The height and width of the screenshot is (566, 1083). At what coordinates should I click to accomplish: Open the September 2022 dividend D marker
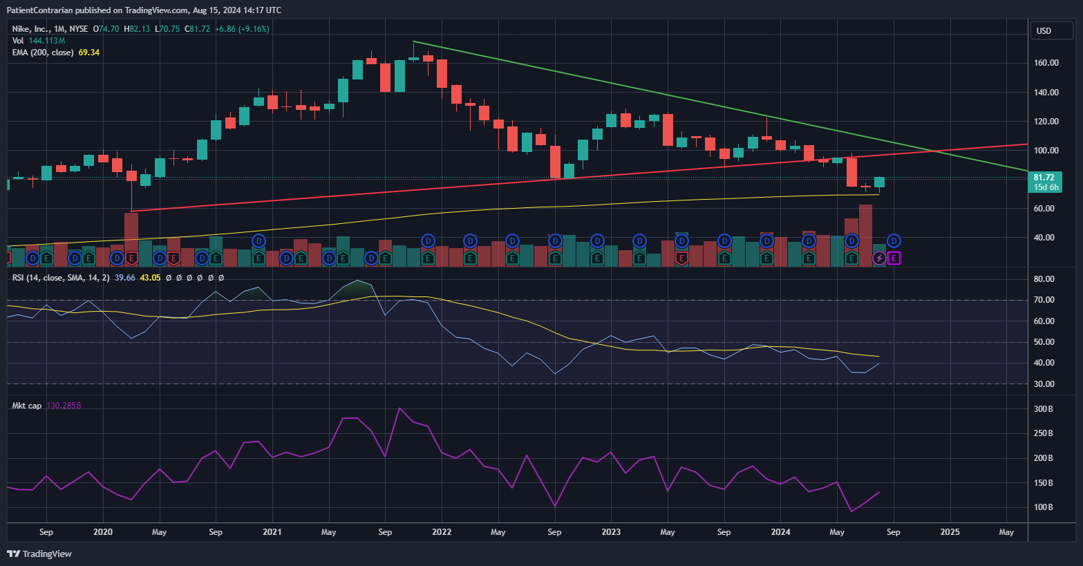(x=554, y=241)
